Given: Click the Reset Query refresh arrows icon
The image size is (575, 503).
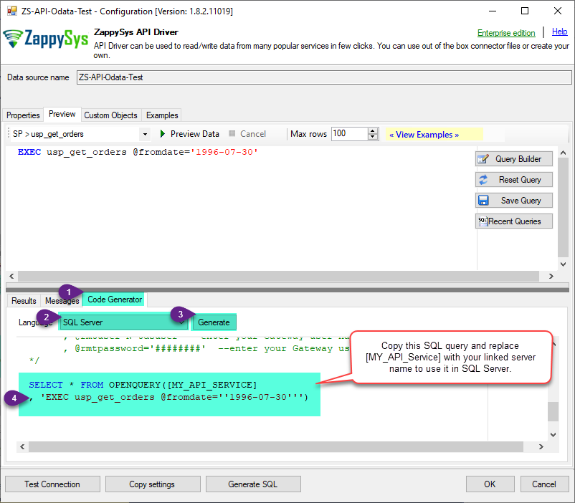Looking at the screenshot, I should pos(483,180).
